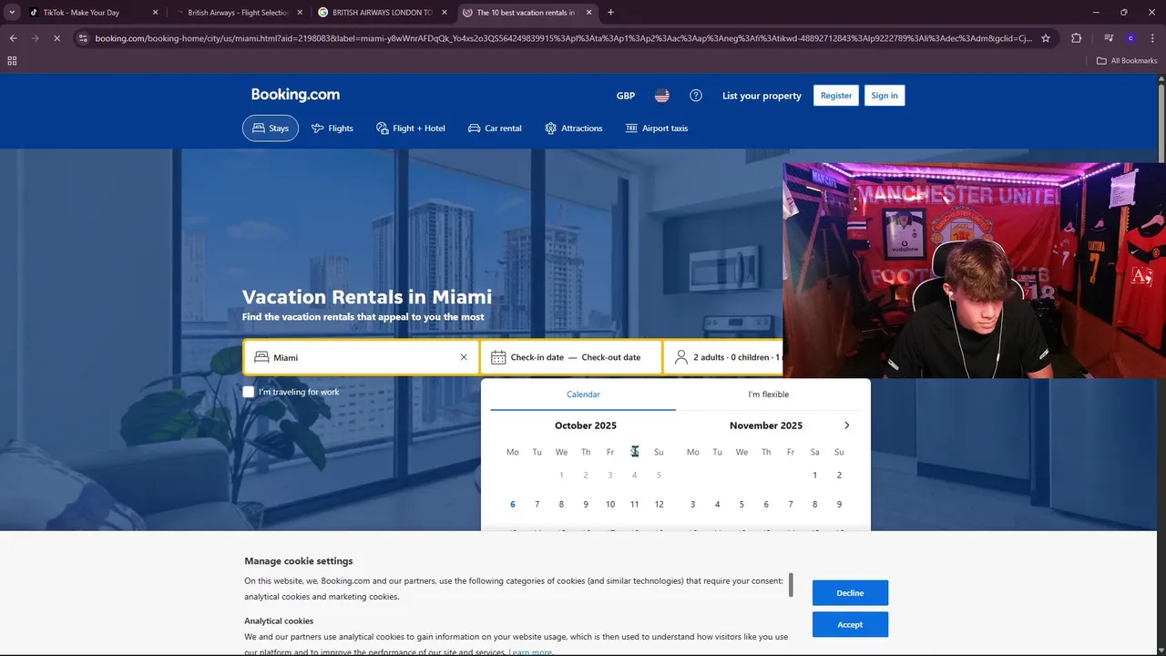Open the Attractions tab
This screenshot has width=1166, height=656.
pyautogui.click(x=574, y=128)
